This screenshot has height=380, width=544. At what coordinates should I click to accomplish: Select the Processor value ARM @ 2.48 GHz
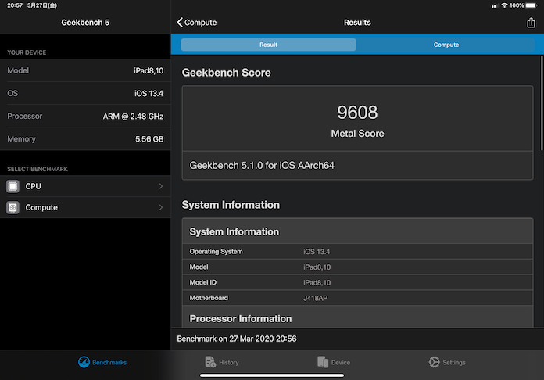(x=133, y=117)
